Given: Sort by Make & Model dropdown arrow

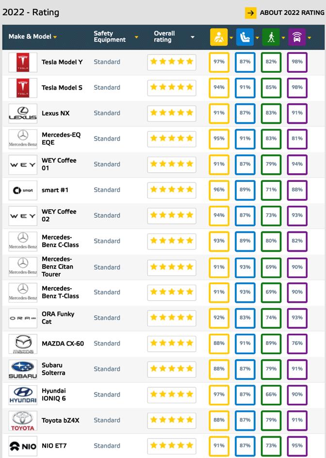Looking at the screenshot, I should [x=55, y=37].
